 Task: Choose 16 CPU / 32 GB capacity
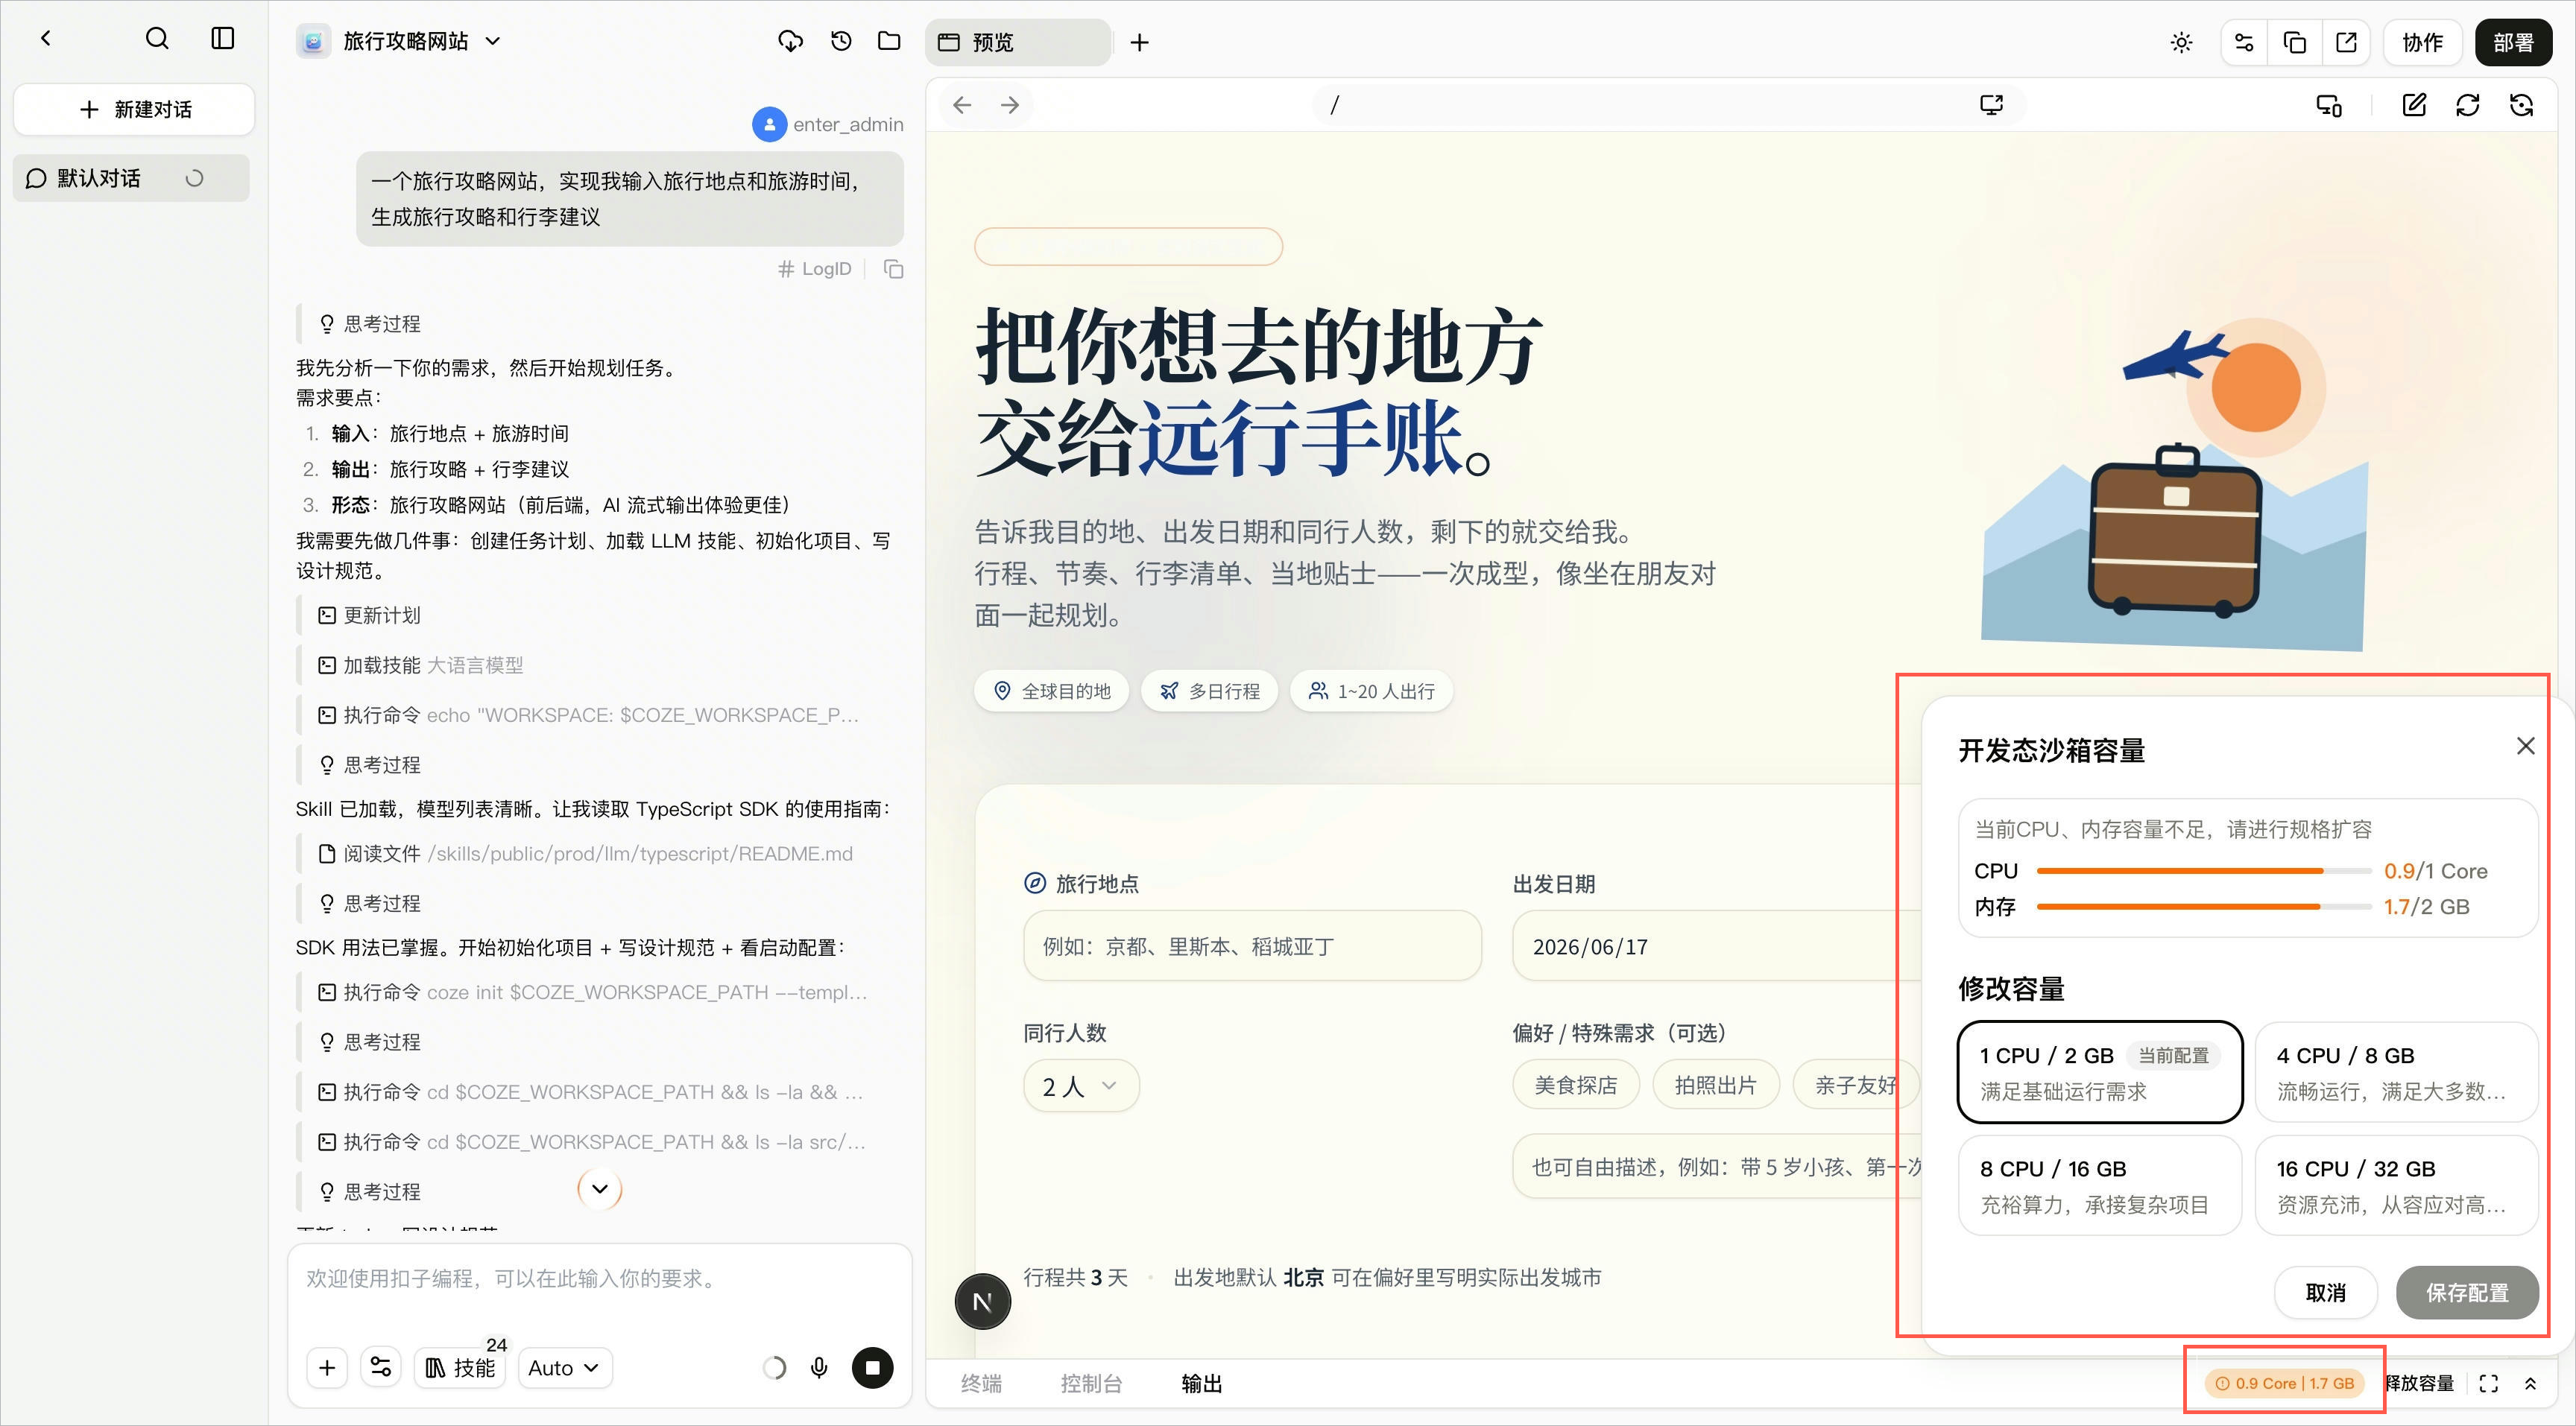point(2396,1185)
